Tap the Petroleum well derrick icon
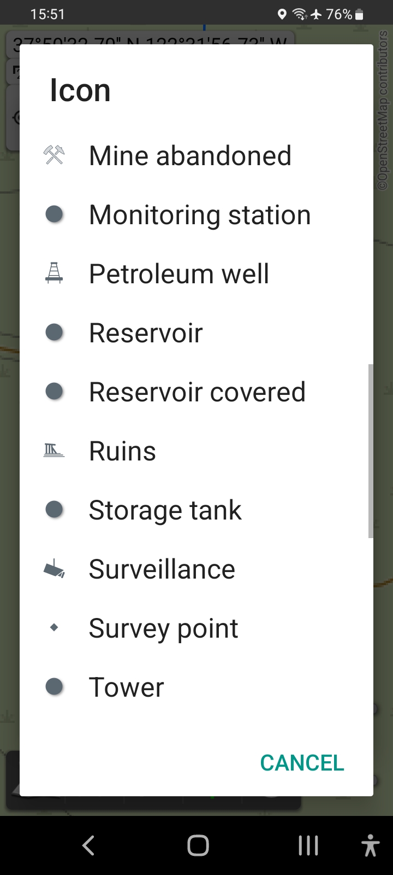Screen dimensions: 393x875 pyautogui.click(x=54, y=273)
